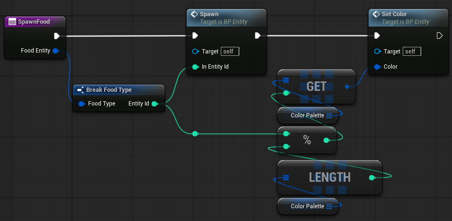Image resolution: width=452 pixels, height=221 pixels.
Task: Click the modulo (%) node output pin
Action: click(325, 141)
